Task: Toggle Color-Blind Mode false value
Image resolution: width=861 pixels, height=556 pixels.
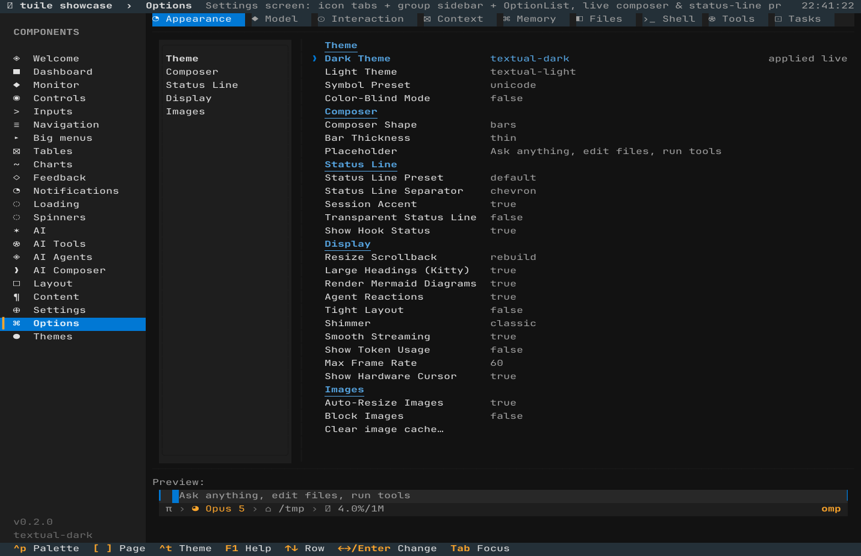Action: 506,98
